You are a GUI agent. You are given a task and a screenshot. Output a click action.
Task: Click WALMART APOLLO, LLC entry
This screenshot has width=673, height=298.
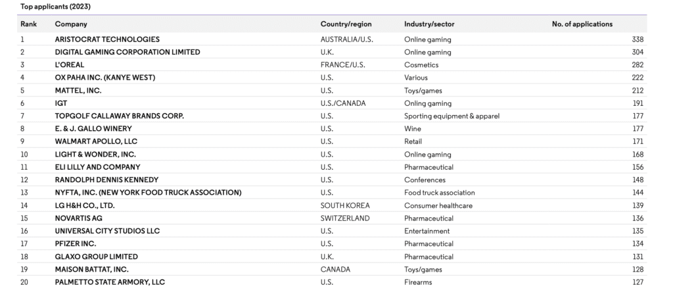pos(96,141)
